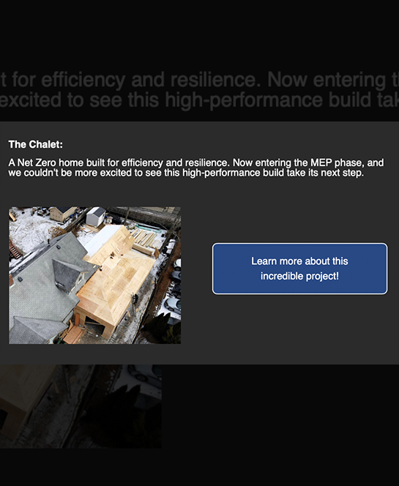
Task: Click the white shed in the aerial photo
Action: point(95,217)
